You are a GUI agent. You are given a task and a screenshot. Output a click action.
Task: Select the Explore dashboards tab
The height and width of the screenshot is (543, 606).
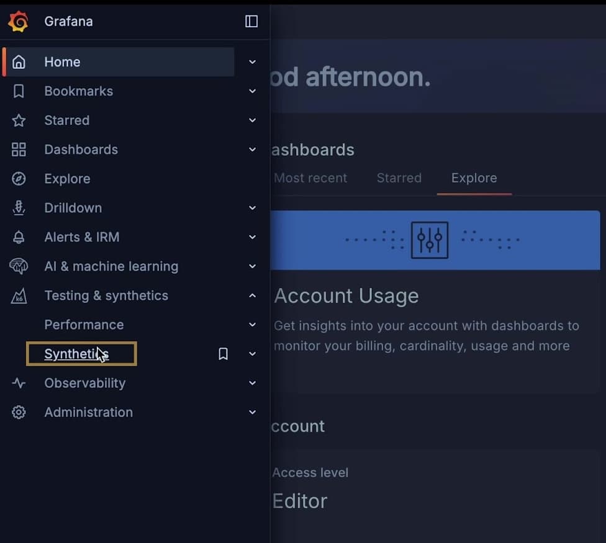click(x=474, y=178)
